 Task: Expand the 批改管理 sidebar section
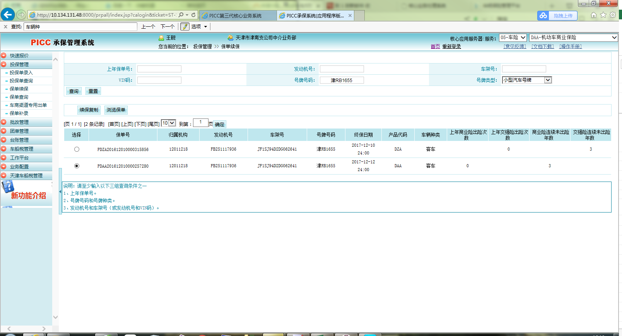tap(19, 122)
